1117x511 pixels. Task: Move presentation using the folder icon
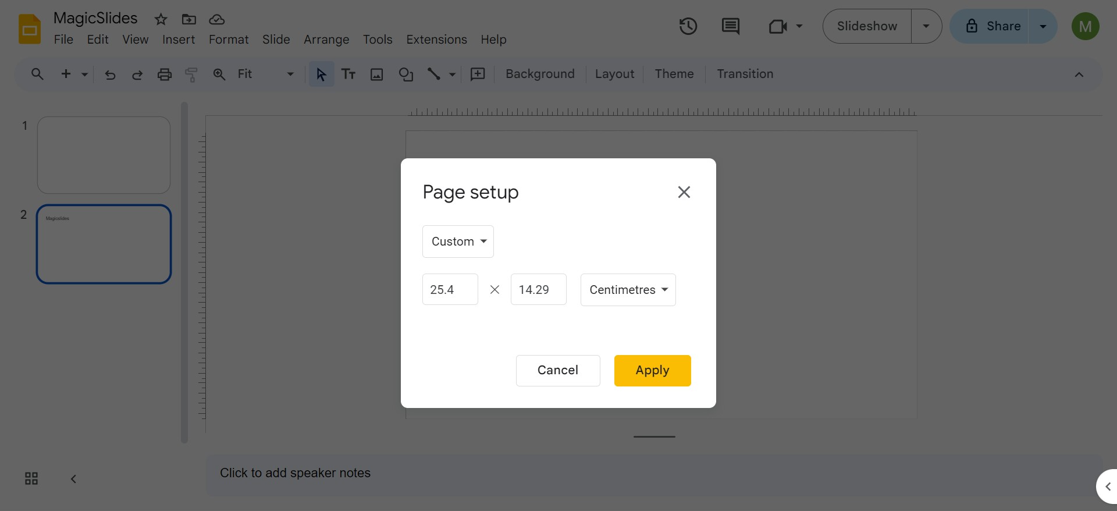[x=188, y=19]
